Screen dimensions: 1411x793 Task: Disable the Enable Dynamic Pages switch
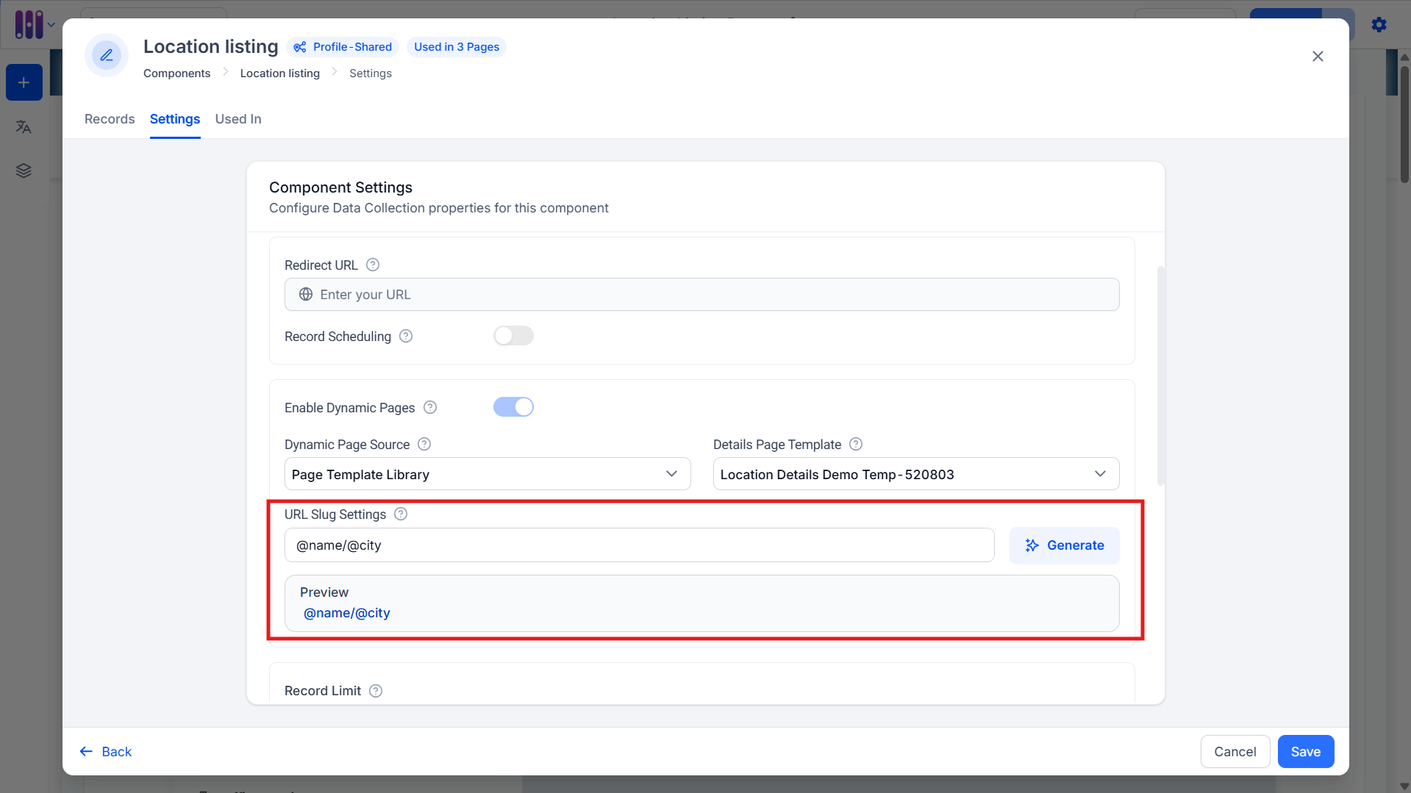tap(513, 407)
